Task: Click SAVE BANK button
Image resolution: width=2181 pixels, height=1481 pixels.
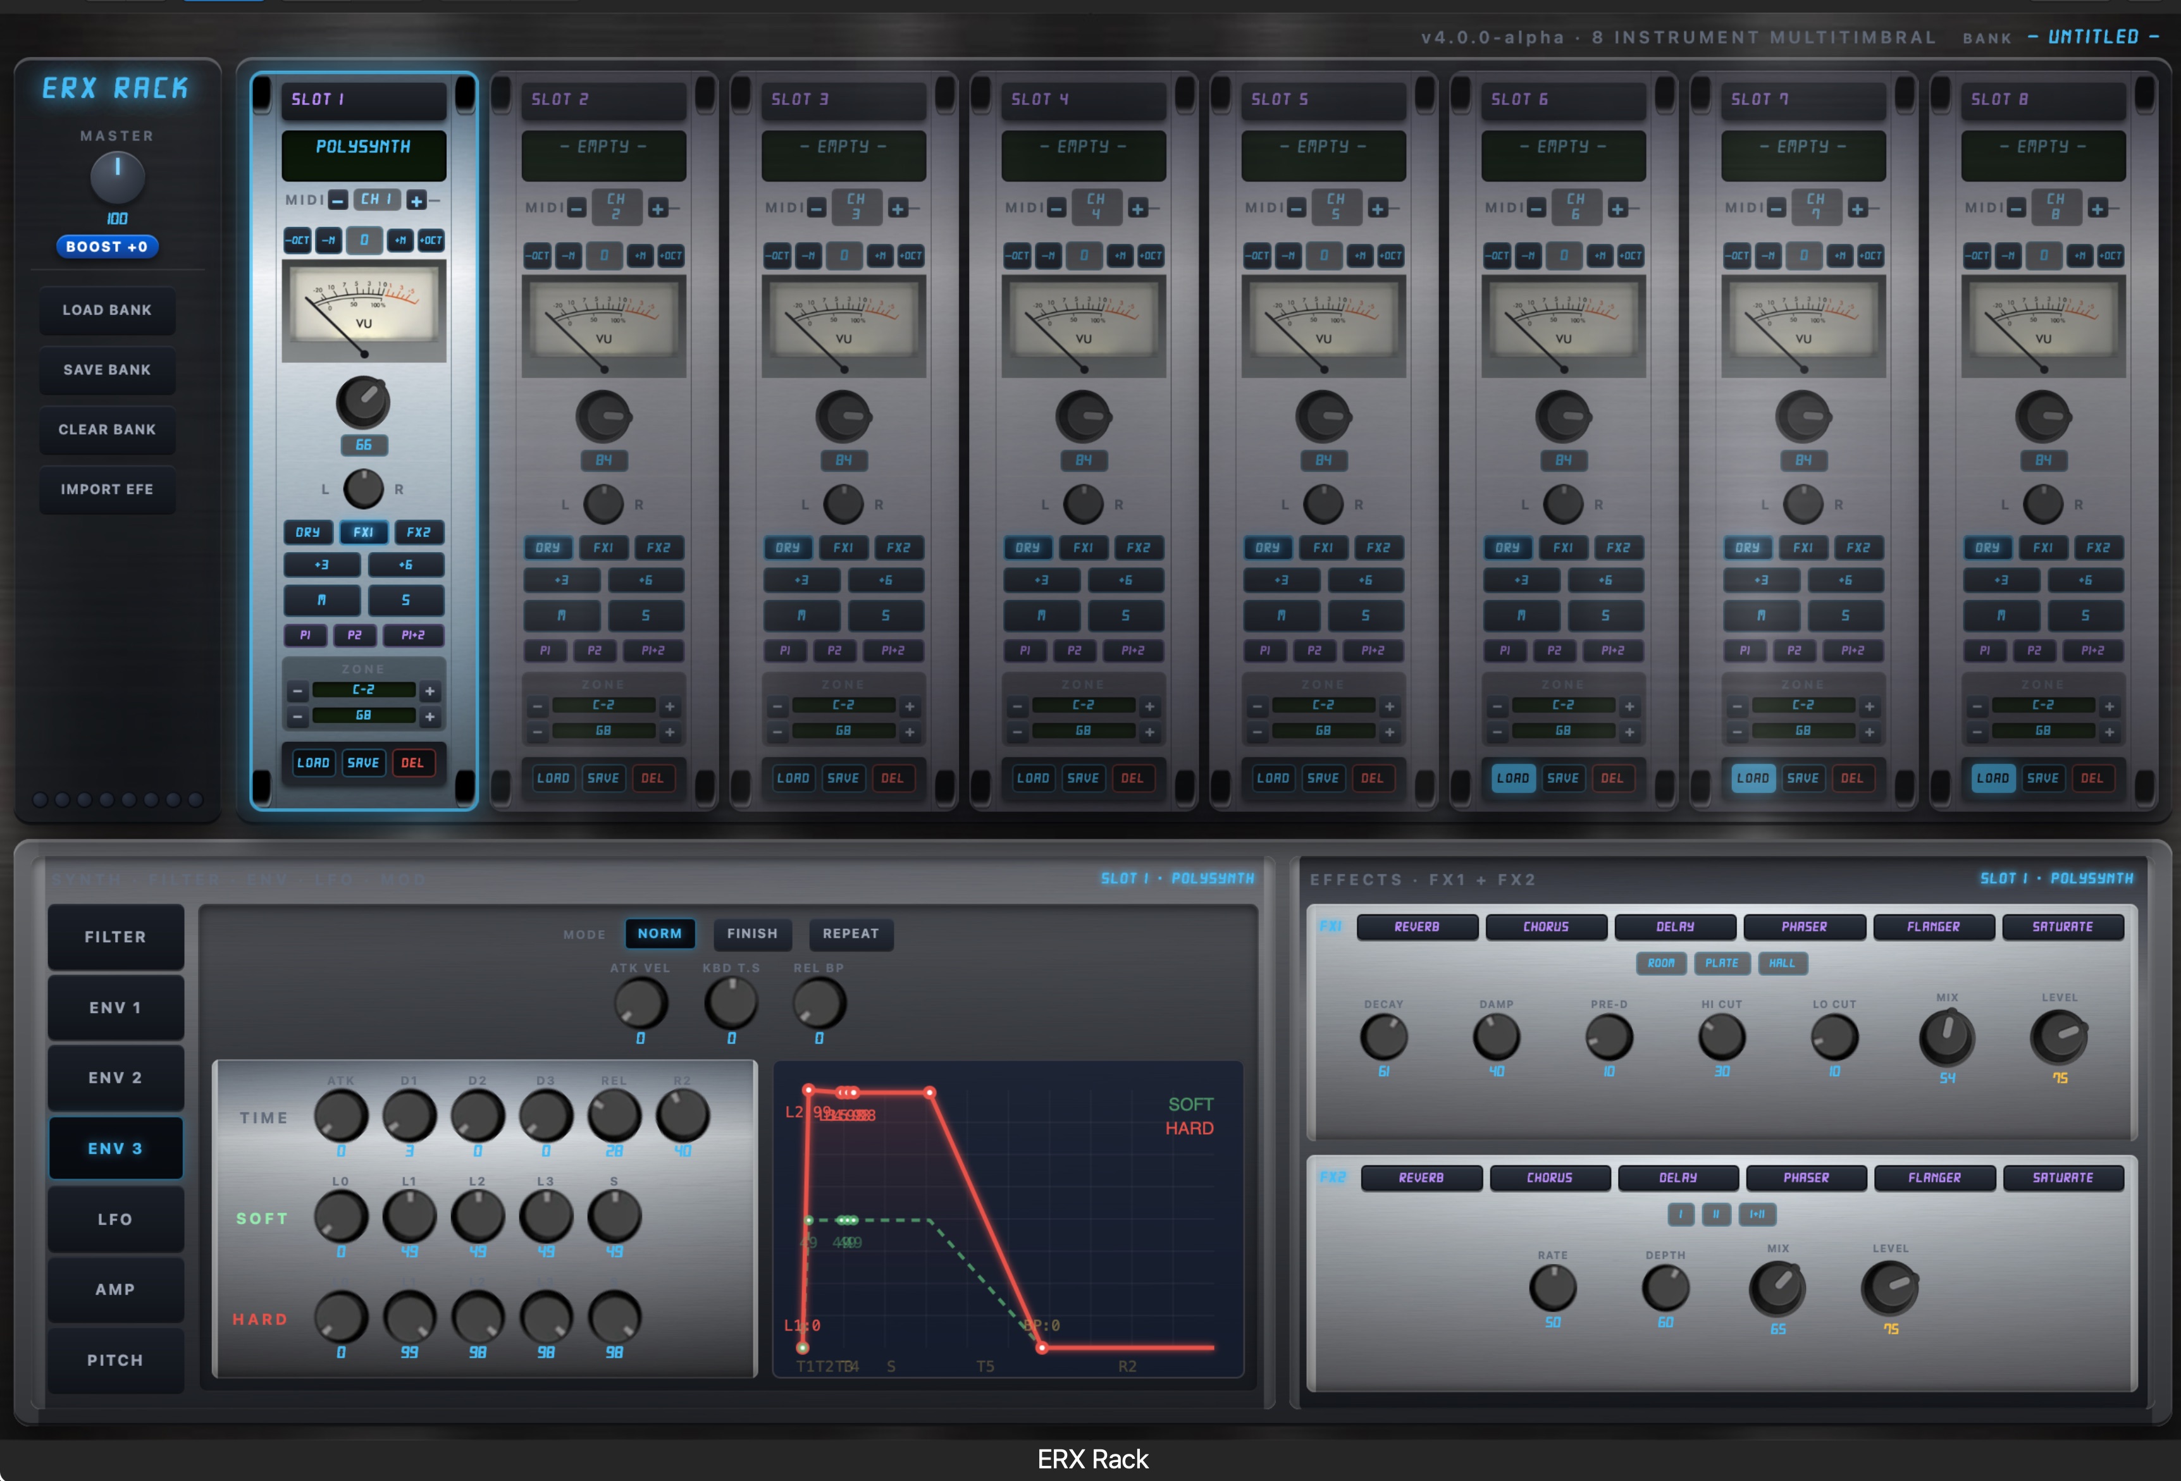Action: pos(107,369)
